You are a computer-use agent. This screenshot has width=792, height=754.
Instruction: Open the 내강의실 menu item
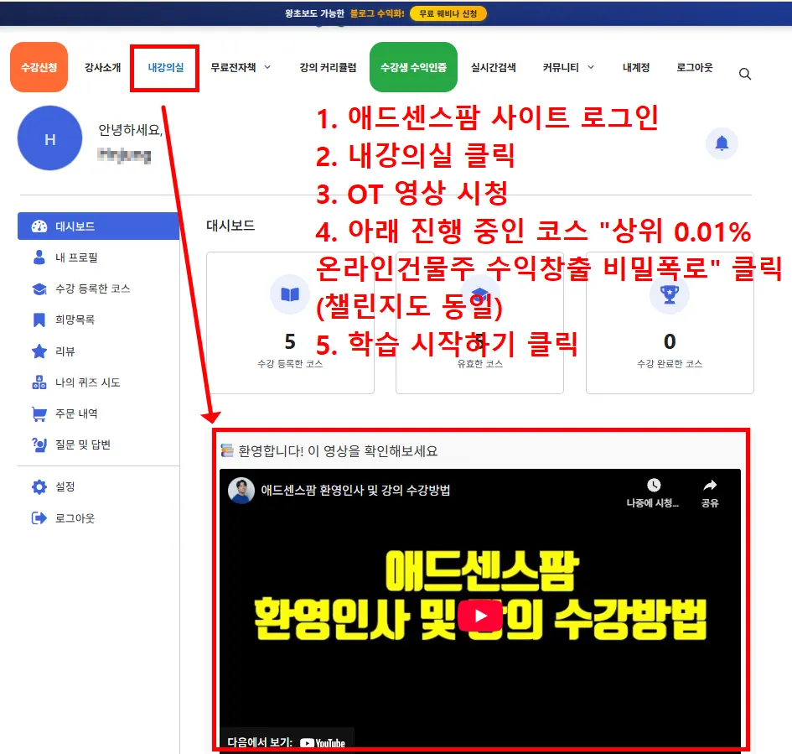pos(165,68)
